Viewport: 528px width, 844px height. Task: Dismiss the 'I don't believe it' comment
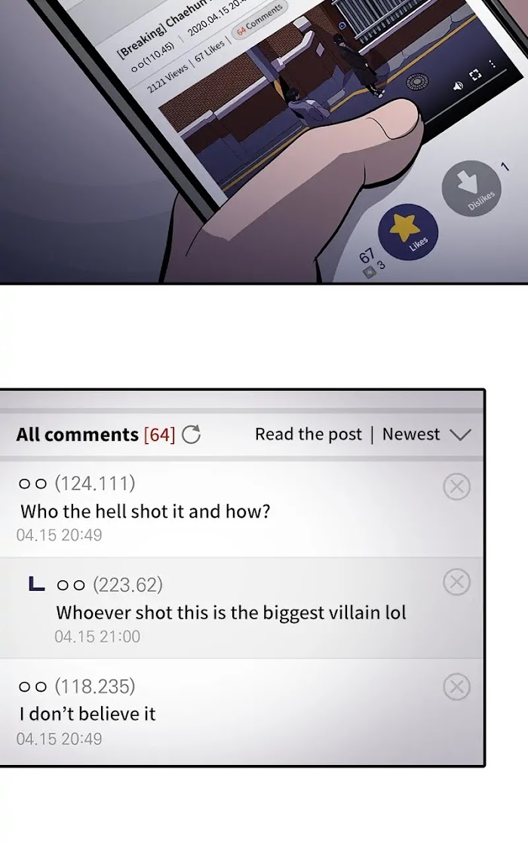pos(456,687)
